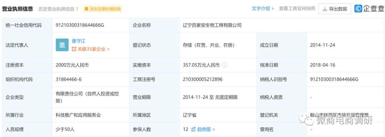Select founding date 2014-11-24
This screenshot has height=137, width=385.
pyautogui.click(x=323, y=45)
